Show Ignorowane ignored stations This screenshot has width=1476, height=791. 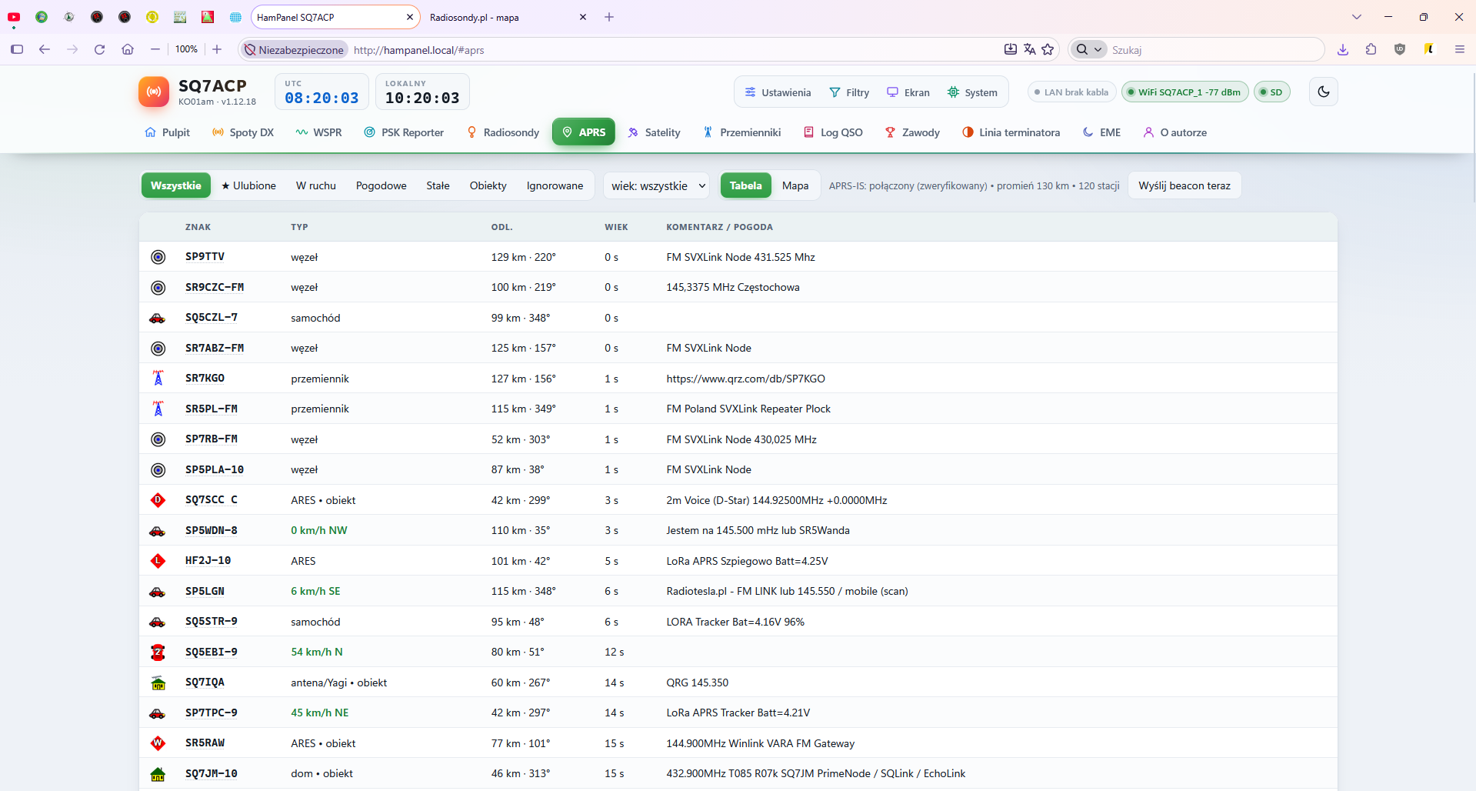(x=555, y=185)
